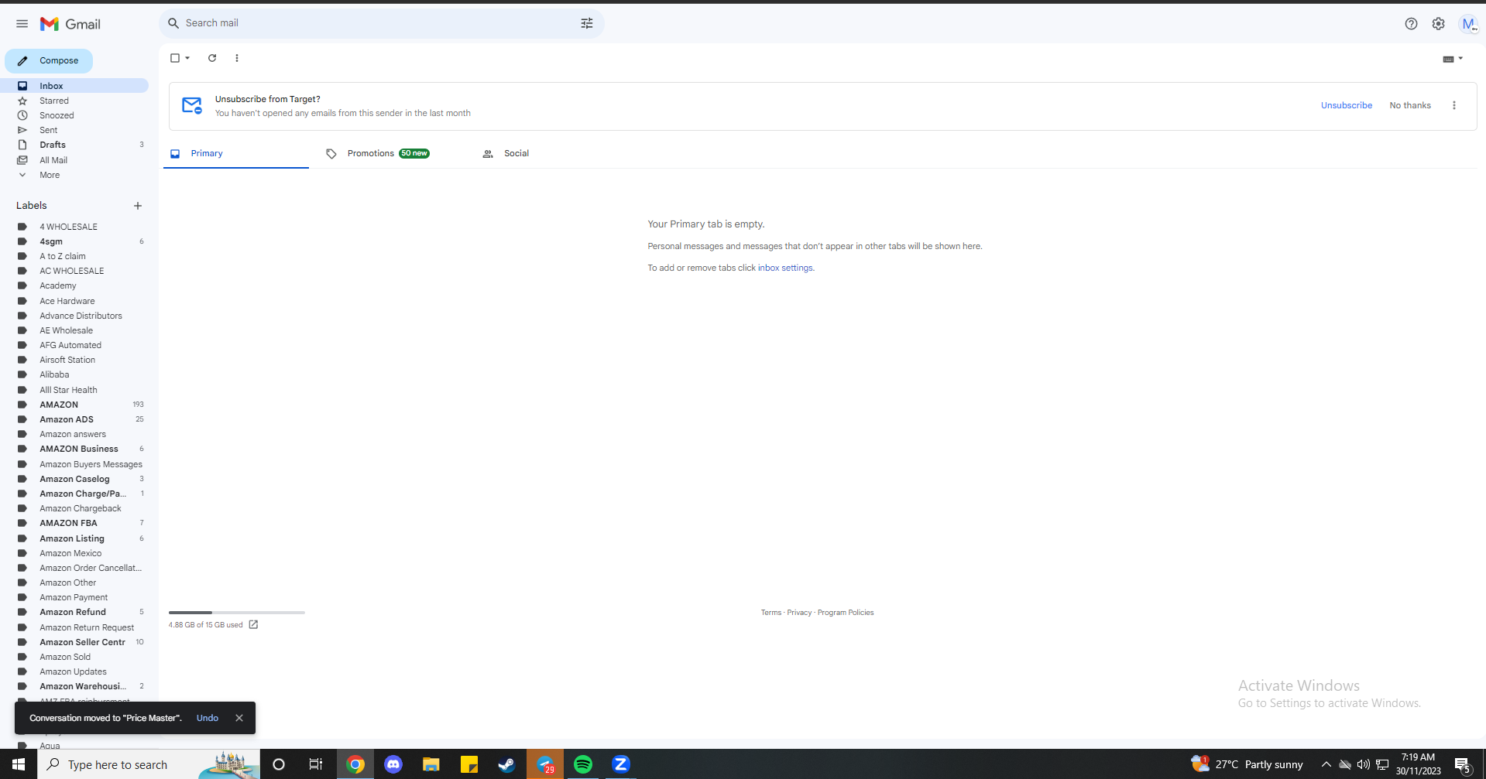Open the inbox settings link
The image size is (1486, 779).
785,268
